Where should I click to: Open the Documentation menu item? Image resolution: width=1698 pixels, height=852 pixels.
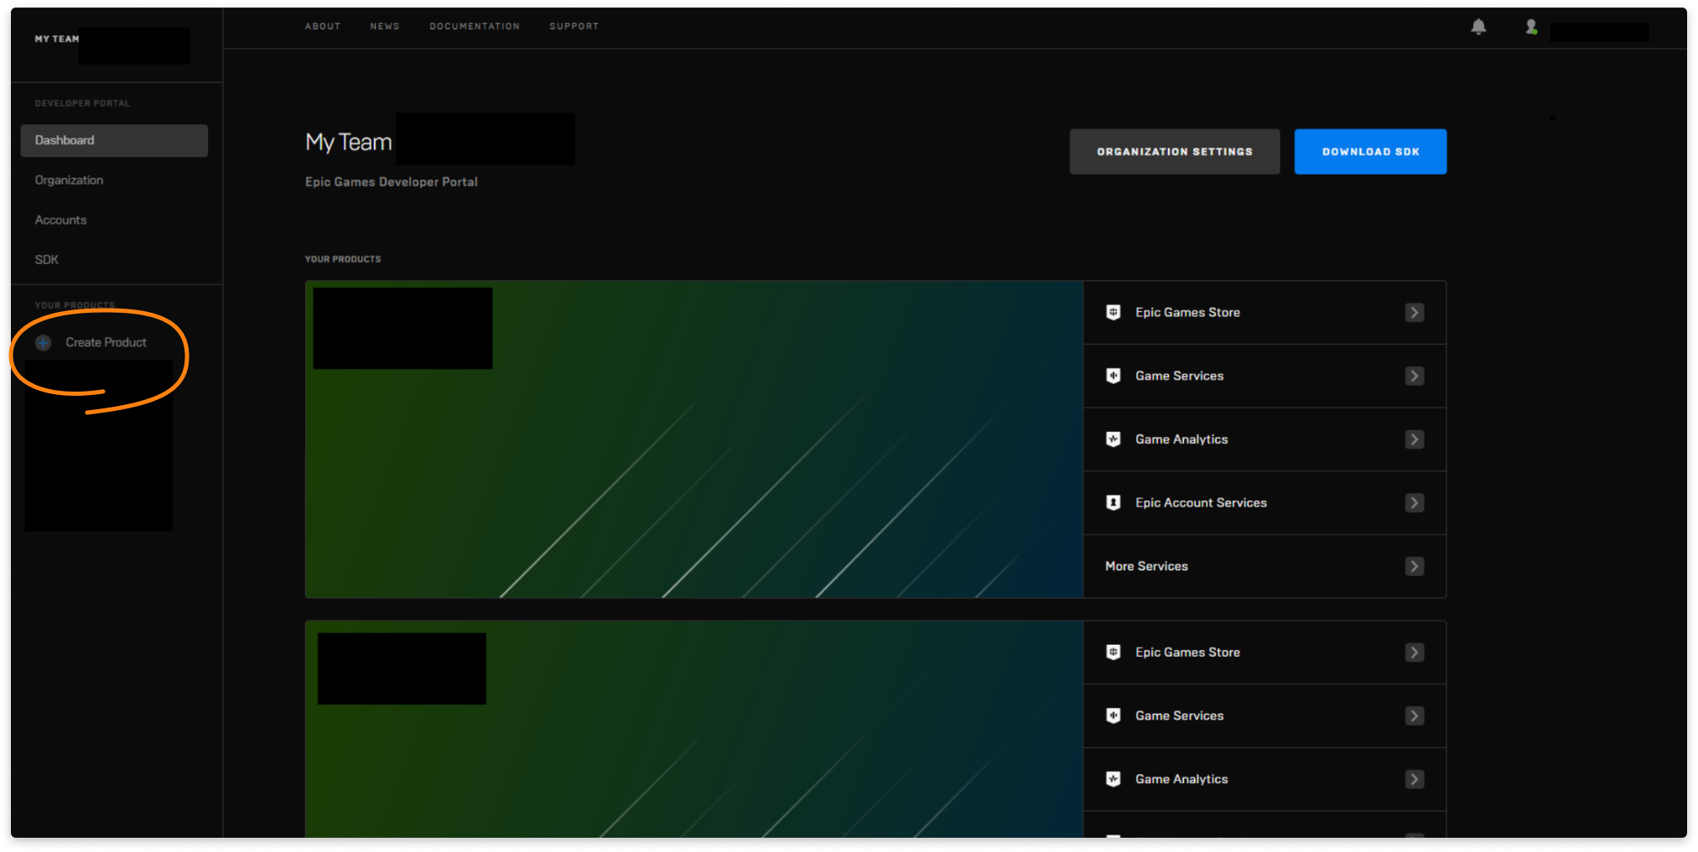click(474, 27)
